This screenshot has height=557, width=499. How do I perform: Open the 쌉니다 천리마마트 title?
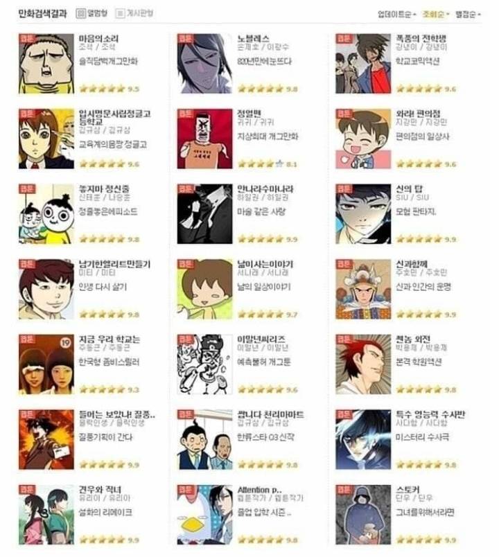pyautogui.click(x=270, y=414)
